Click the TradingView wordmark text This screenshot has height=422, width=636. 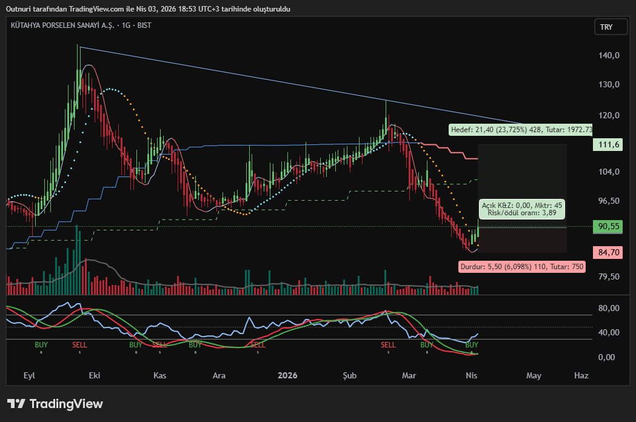tap(66, 404)
